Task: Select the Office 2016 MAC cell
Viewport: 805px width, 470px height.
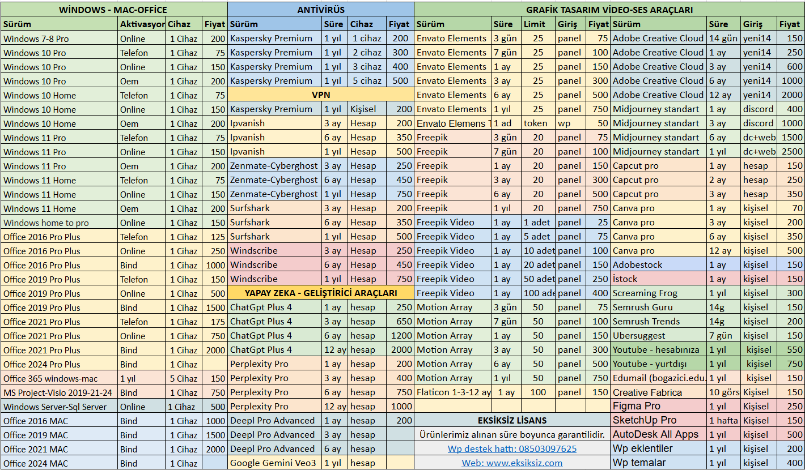Action: 60,421
